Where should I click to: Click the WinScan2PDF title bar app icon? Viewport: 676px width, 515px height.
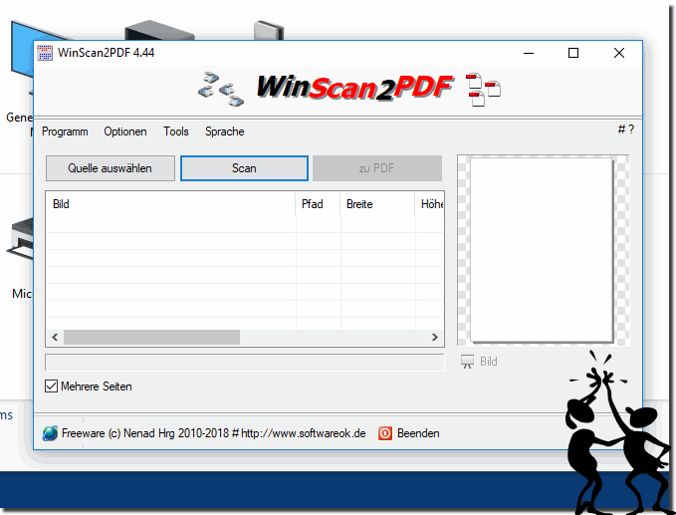45,53
